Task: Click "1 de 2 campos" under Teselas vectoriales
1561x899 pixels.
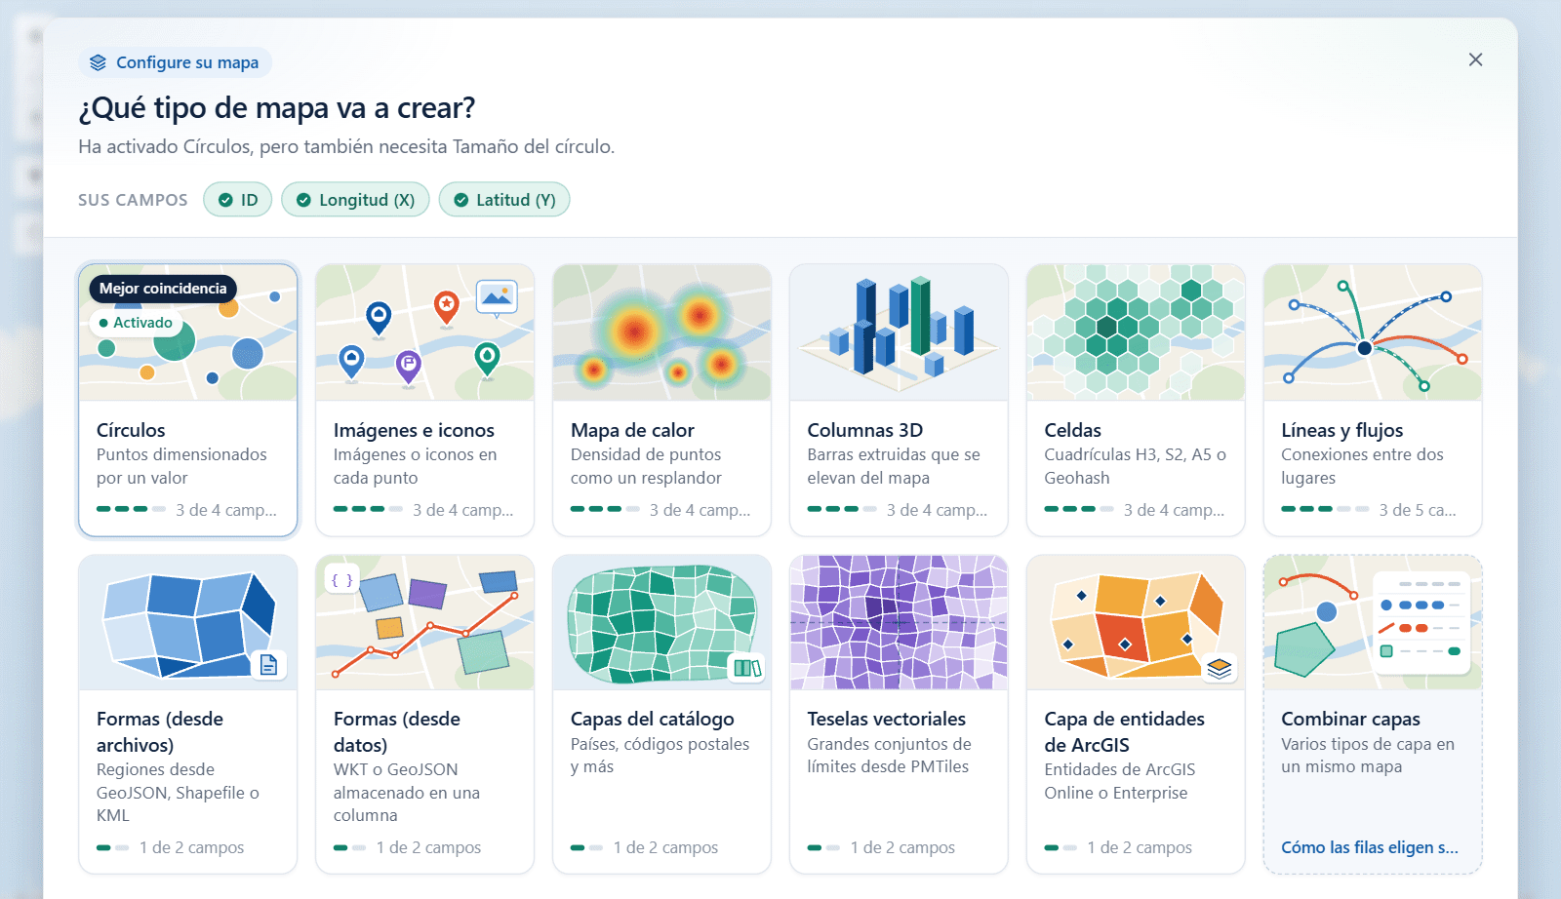Action: pyautogui.click(x=902, y=847)
